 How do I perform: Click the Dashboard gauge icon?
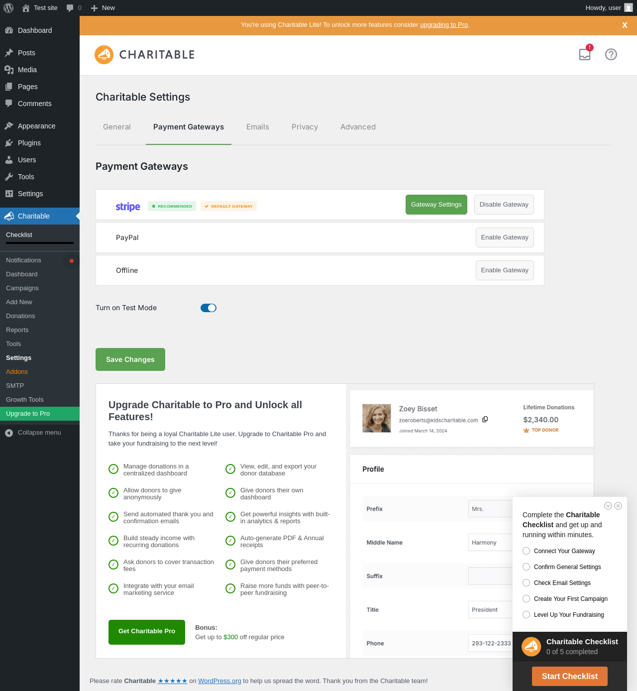pyautogui.click(x=9, y=30)
